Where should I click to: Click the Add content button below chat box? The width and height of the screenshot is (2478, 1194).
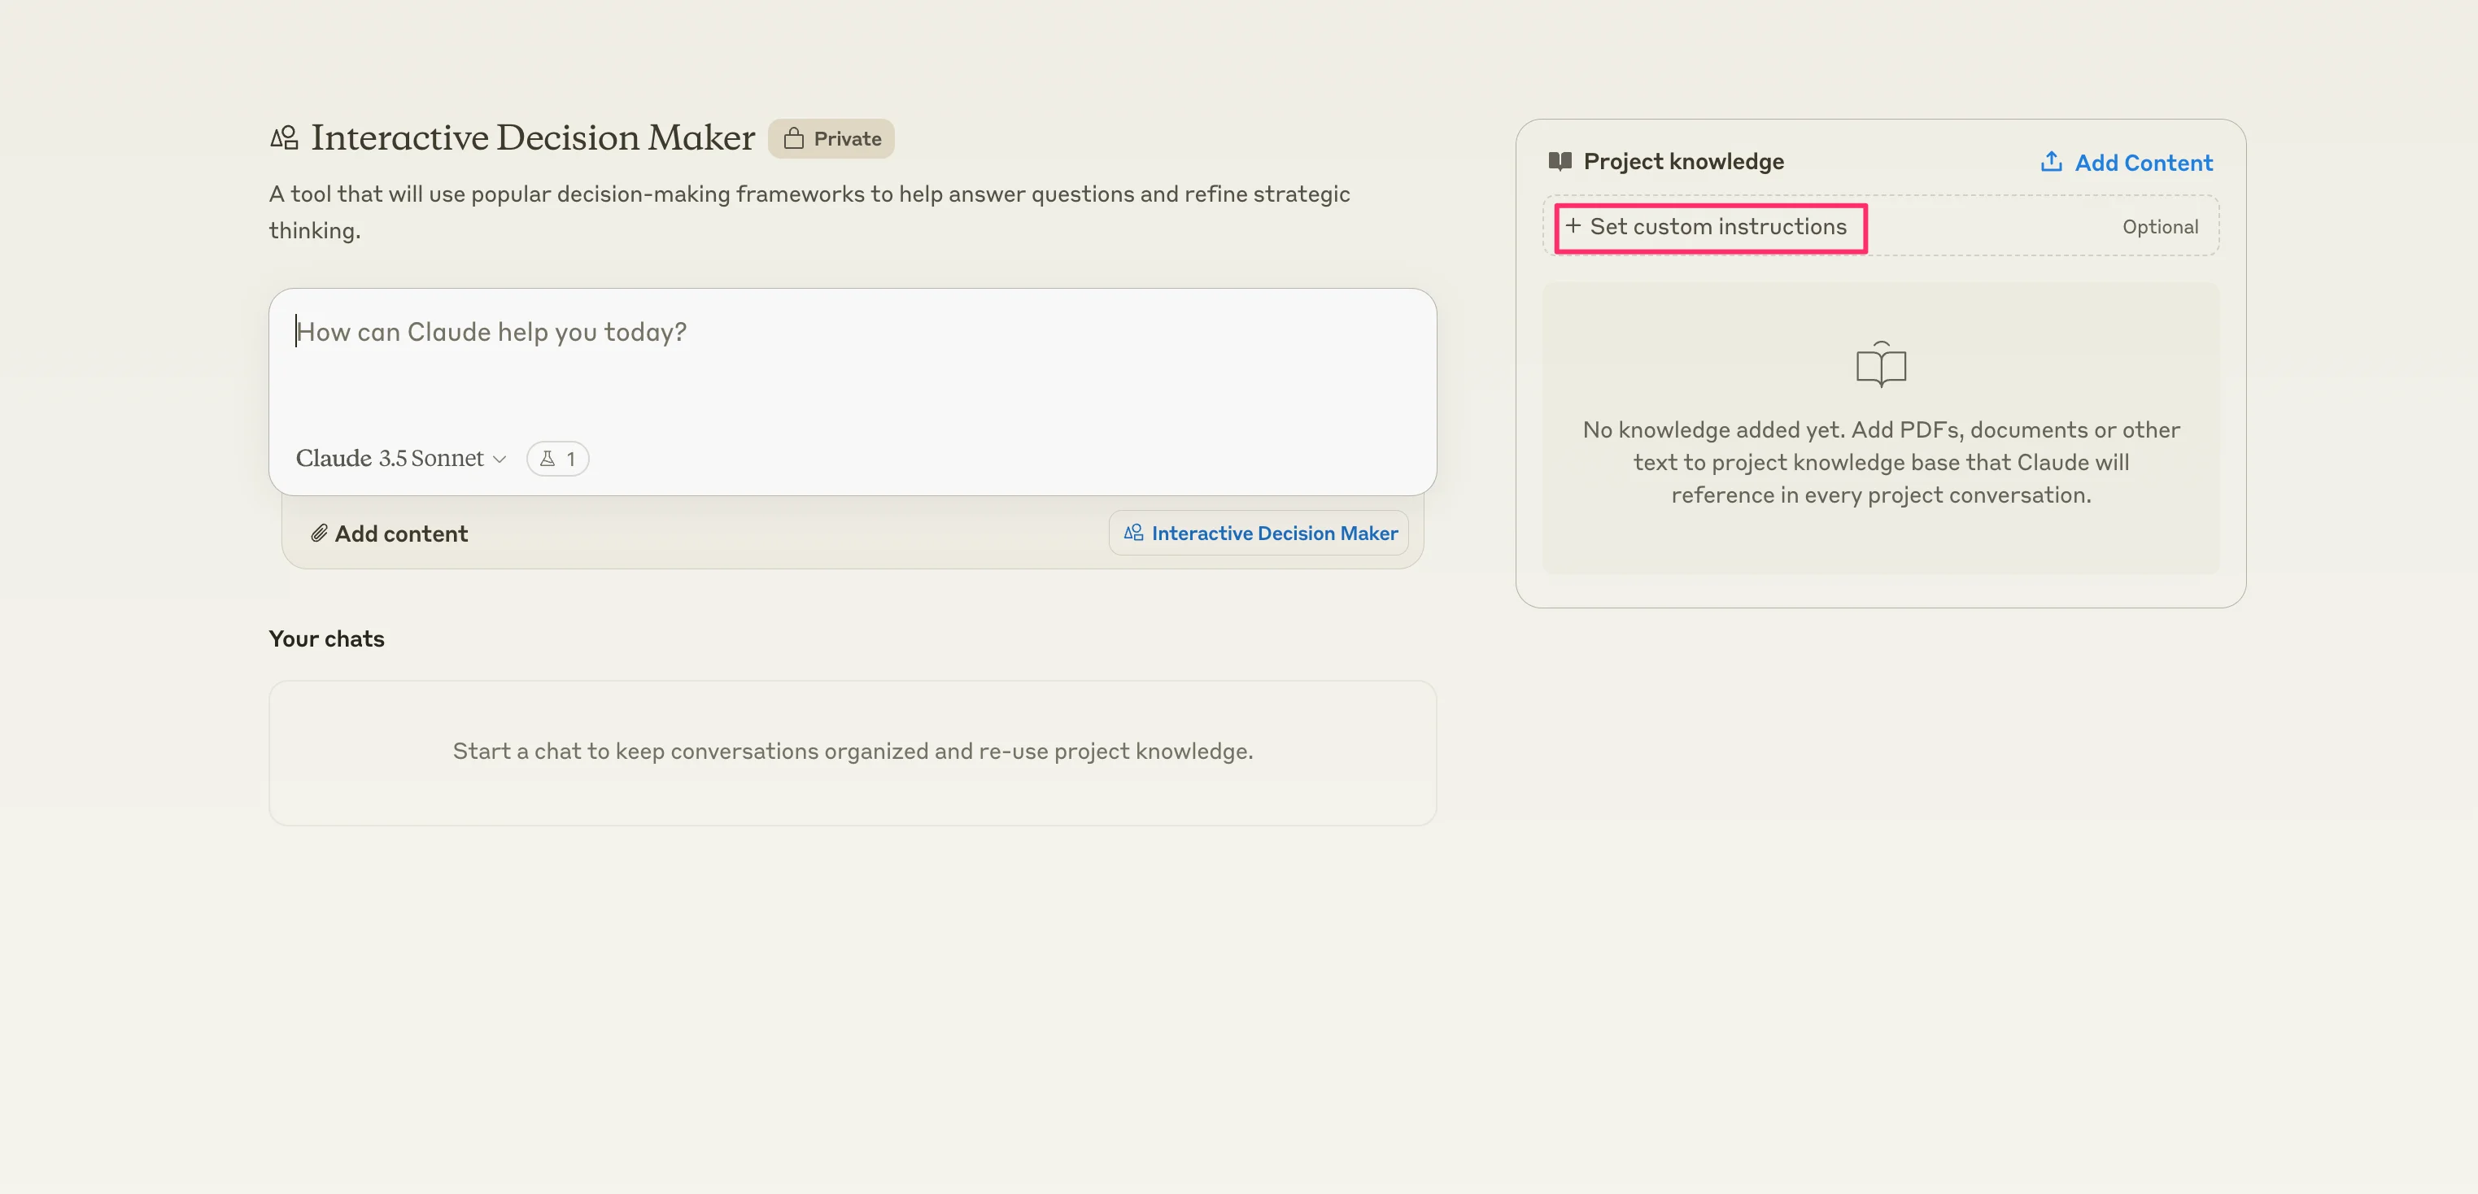click(x=390, y=534)
